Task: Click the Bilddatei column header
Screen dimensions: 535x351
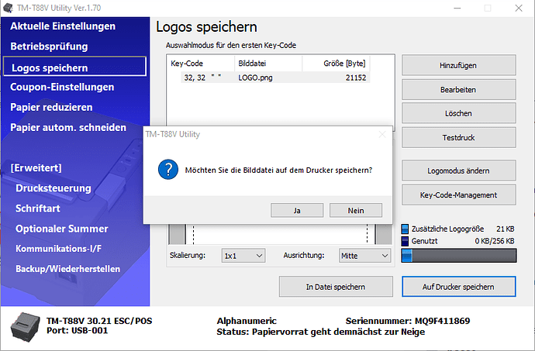Action: [x=268, y=64]
